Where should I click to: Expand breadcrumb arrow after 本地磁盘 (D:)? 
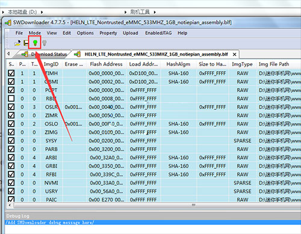[42, 12]
